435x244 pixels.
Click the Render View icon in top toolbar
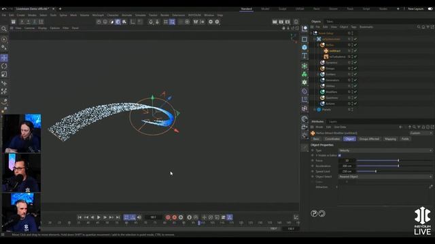[x=275, y=22]
